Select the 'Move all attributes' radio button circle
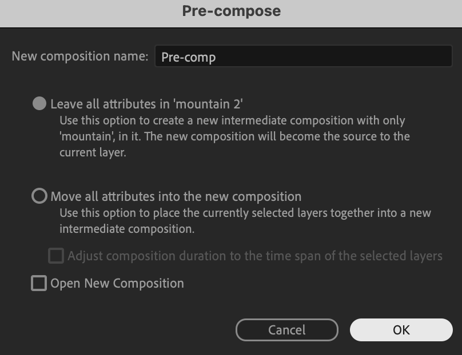This screenshot has width=462, height=355. tap(39, 196)
